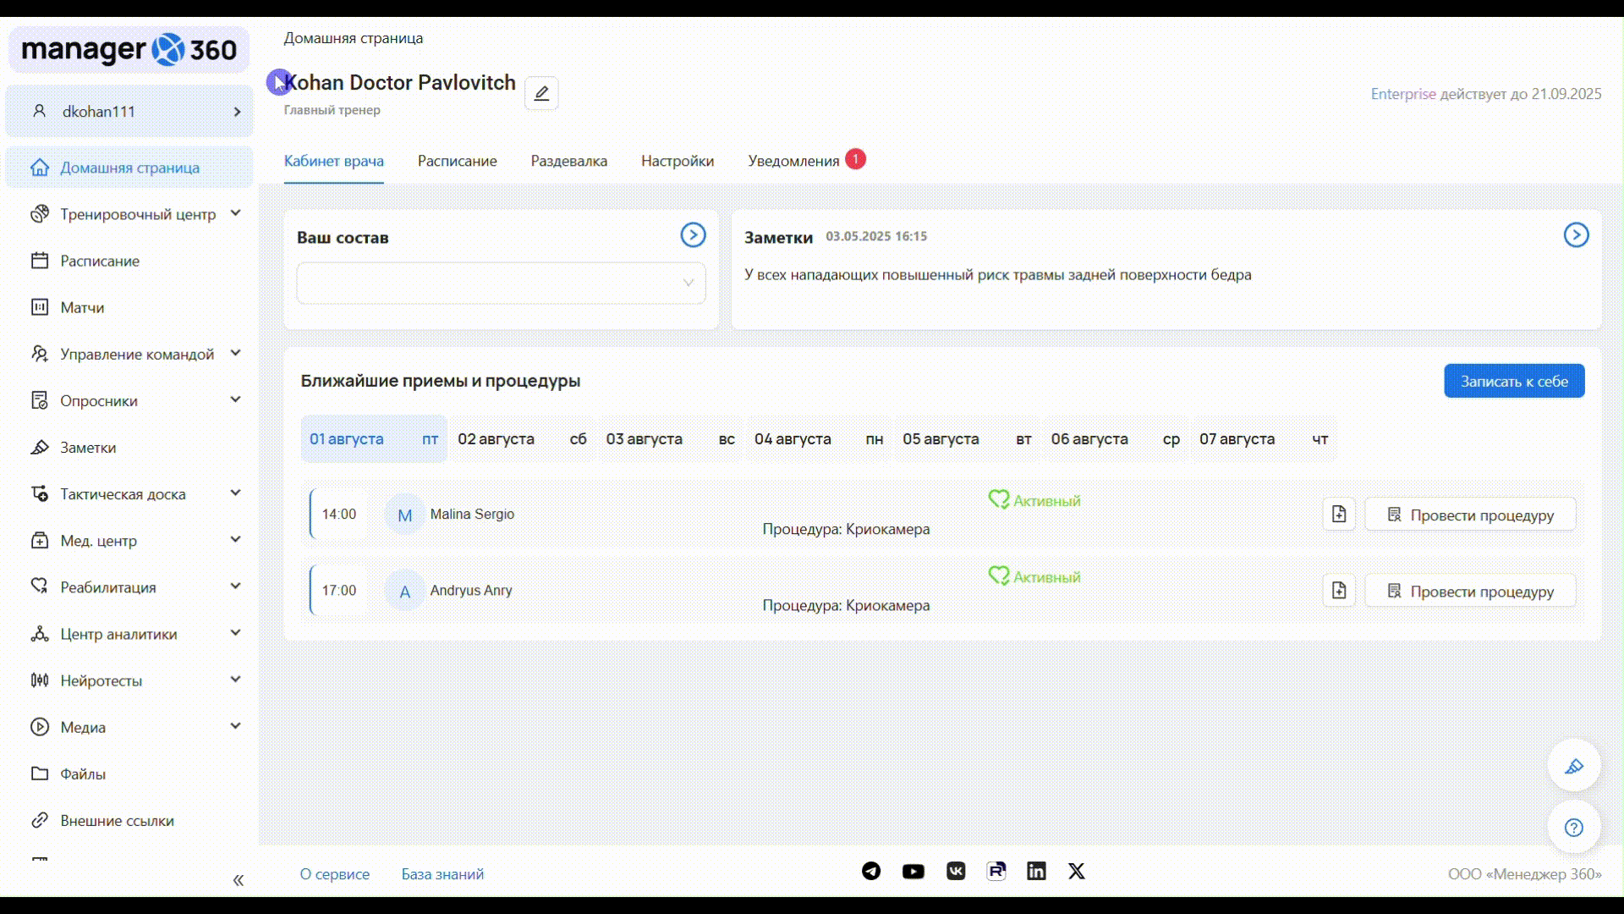Screen dimensions: 1624x914
Task: Open the Telegram link in footer
Action: click(871, 872)
